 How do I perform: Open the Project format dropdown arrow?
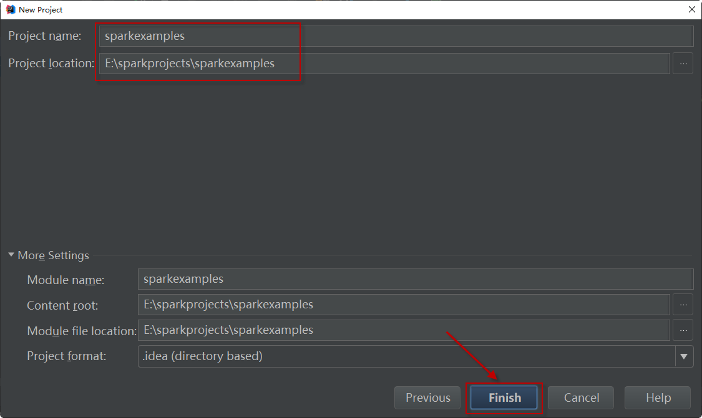click(684, 356)
